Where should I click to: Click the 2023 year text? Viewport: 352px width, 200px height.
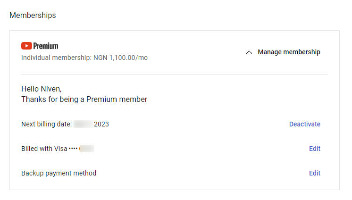coord(101,124)
